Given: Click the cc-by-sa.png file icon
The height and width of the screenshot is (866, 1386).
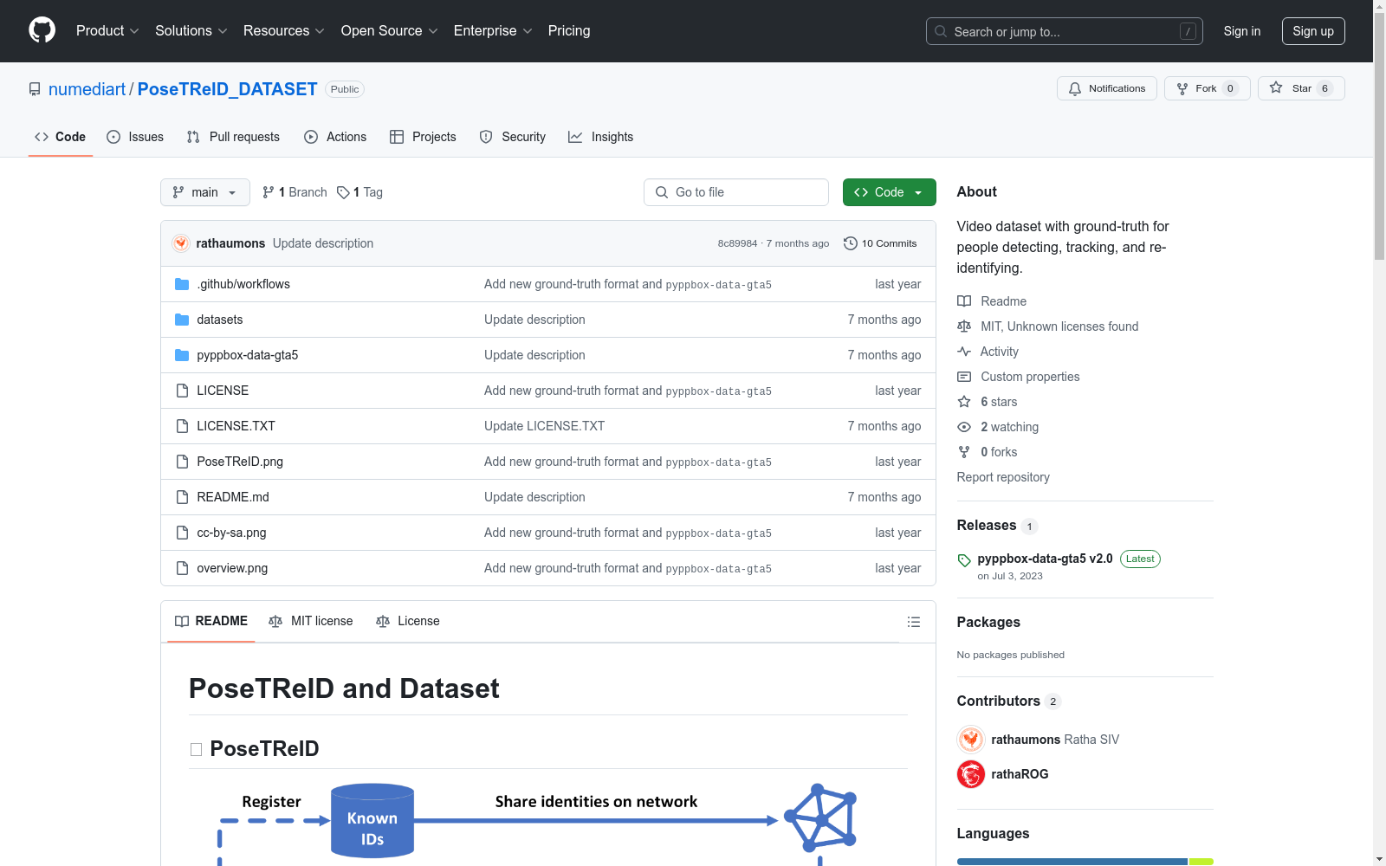Looking at the screenshot, I should coord(182,533).
